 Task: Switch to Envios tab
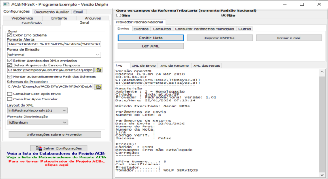point(123,28)
